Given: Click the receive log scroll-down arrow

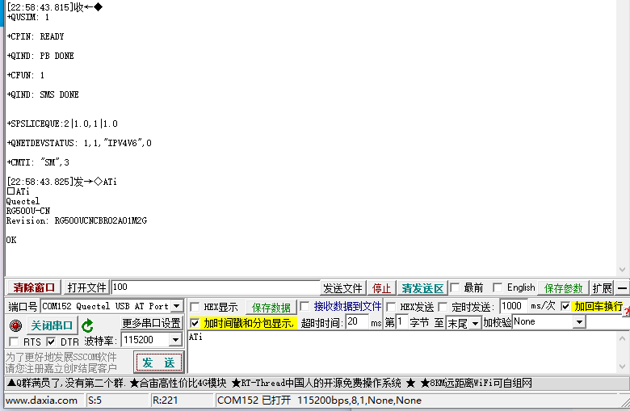Looking at the screenshot, I should [622, 270].
